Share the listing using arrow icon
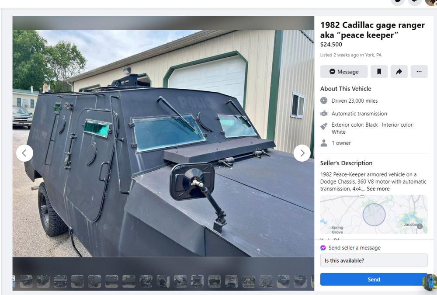 tap(399, 72)
